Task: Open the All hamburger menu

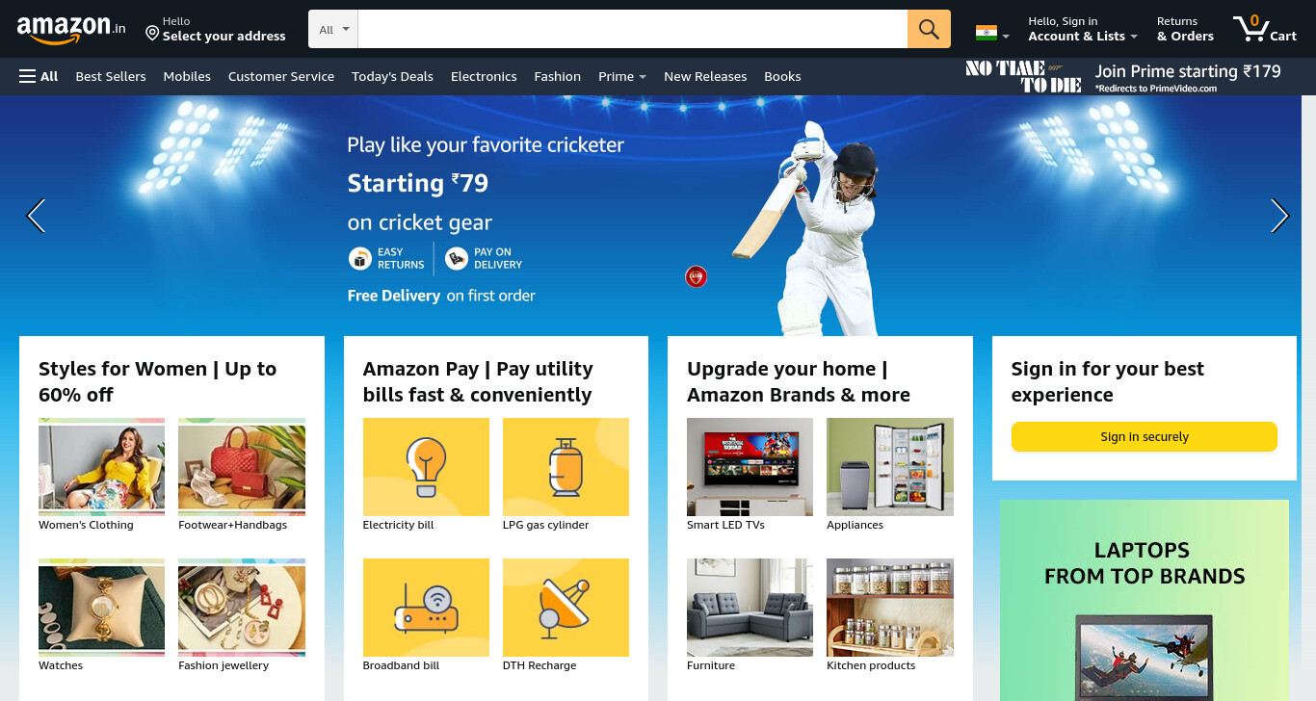Action: click(x=39, y=76)
